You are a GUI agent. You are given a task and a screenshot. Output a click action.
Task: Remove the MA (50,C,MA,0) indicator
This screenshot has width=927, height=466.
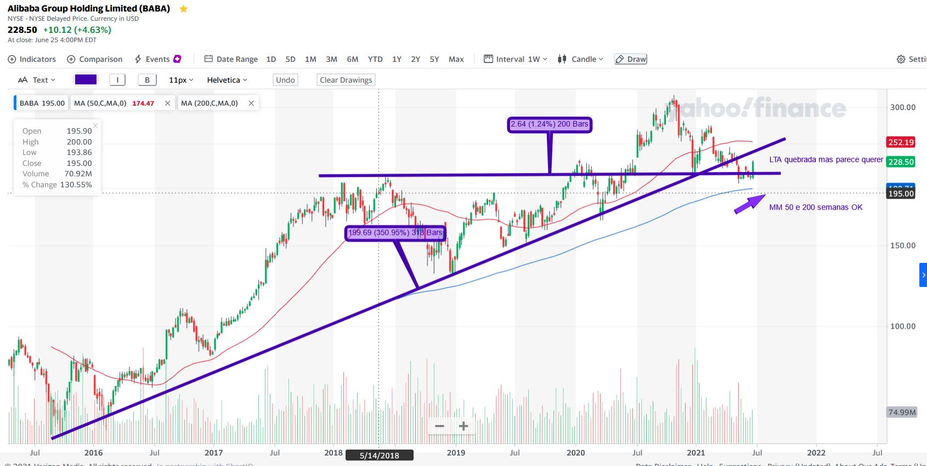coord(167,103)
